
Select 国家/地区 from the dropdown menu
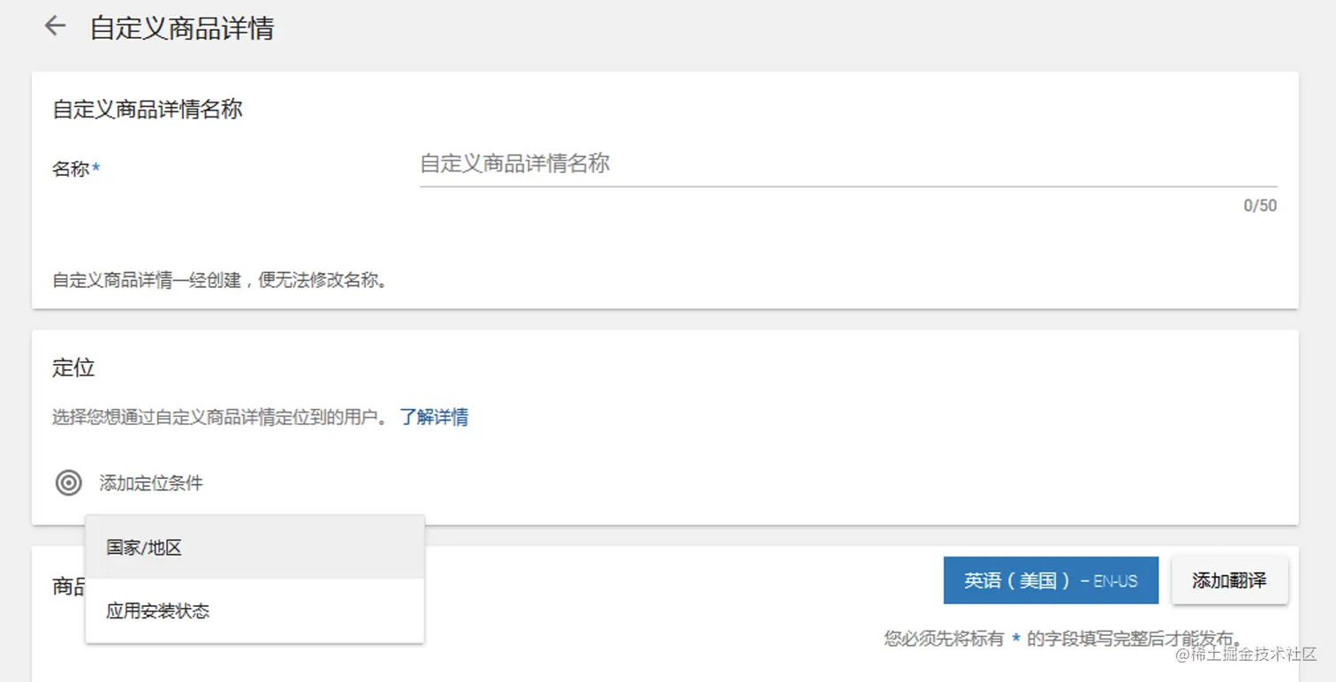pos(254,548)
